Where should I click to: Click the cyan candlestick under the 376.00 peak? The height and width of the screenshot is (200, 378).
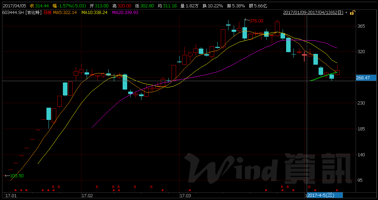tap(245, 33)
